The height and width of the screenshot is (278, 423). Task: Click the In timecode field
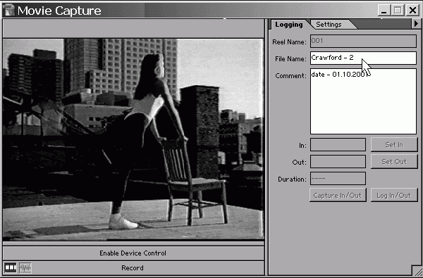(338, 145)
